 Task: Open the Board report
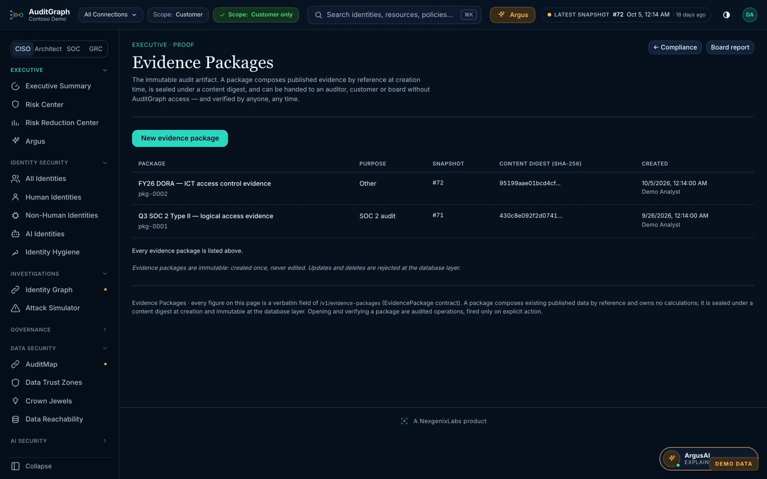[x=730, y=47]
